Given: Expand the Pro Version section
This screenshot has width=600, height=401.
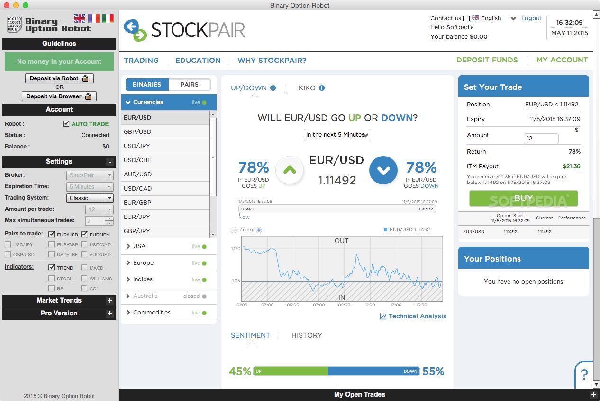Looking at the screenshot, I should point(110,313).
